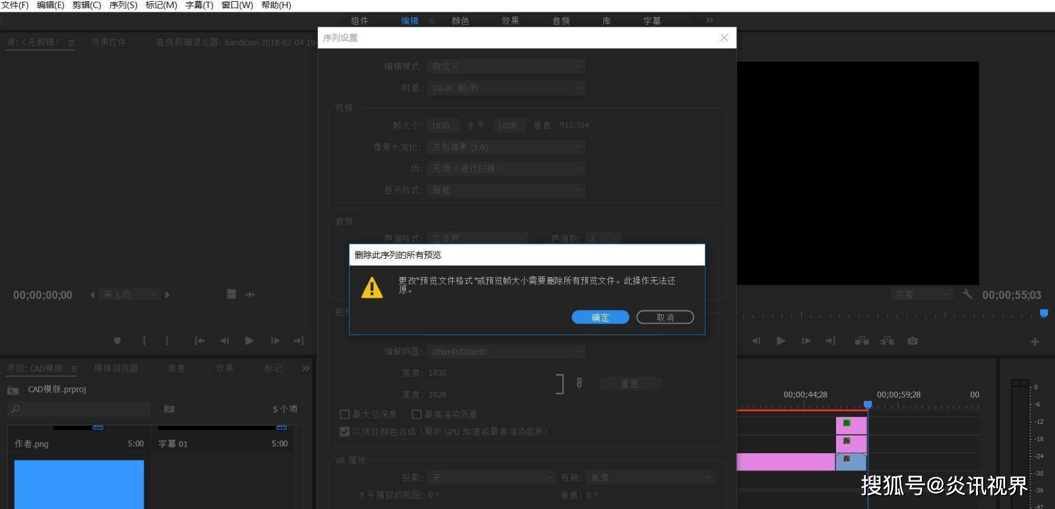Click the blue playhead on the timeline ruler
The height and width of the screenshot is (509, 1055).
[x=867, y=405]
